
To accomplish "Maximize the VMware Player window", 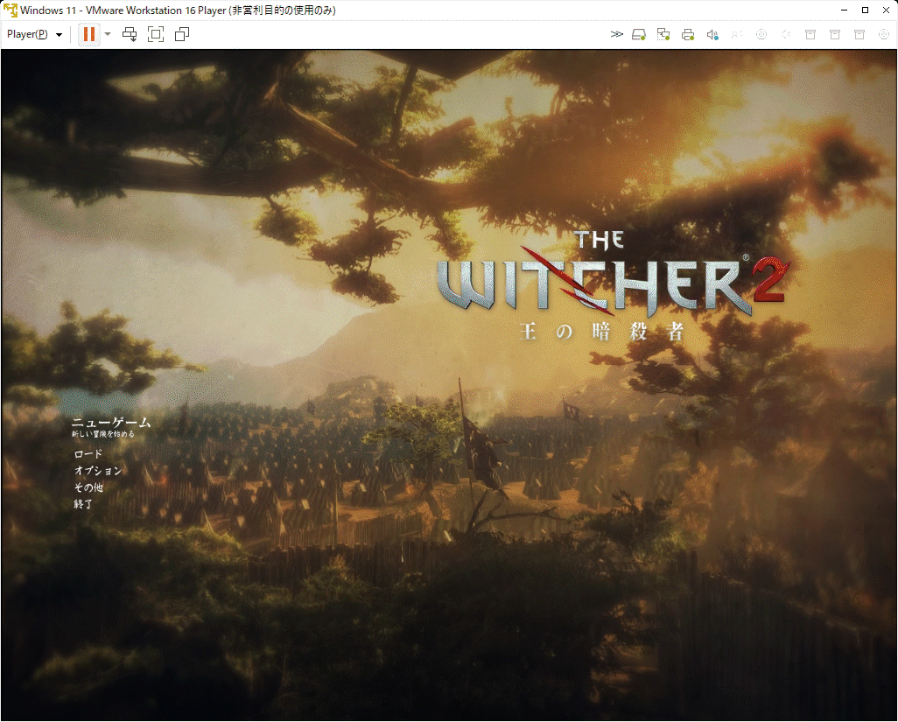I will pyautogui.click(x=865, y=11).
